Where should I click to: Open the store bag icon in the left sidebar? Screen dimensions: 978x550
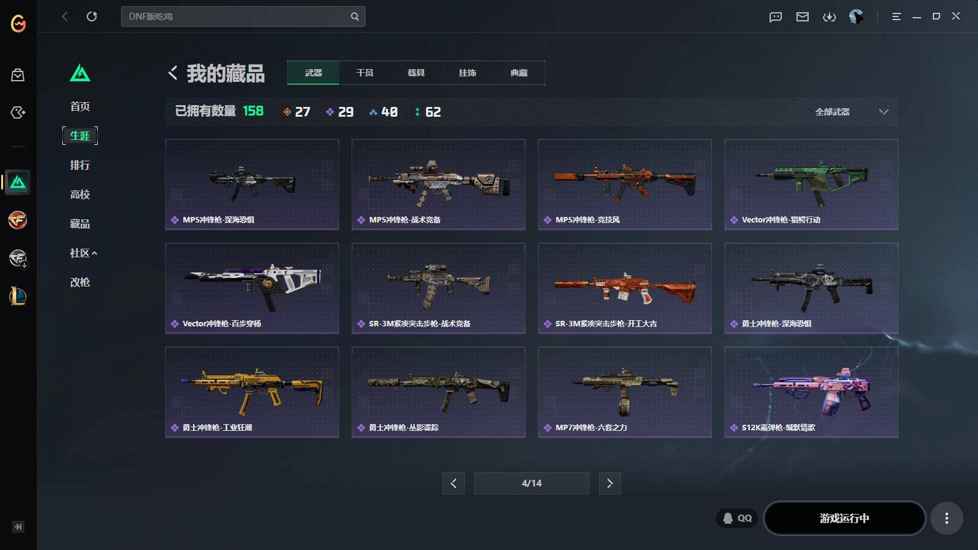pyautogui.click(x=18, y=75)
